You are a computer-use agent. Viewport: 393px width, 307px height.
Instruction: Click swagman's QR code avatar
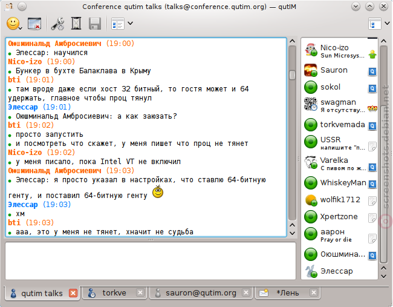coord(311,104)
